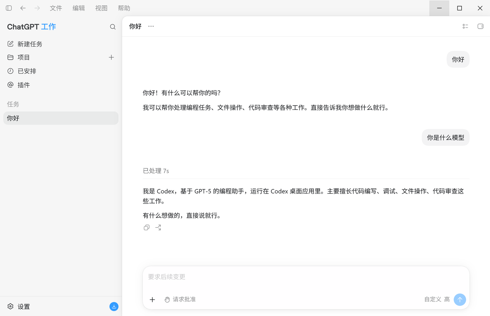Expand the 已处理 7s processing details
The width and height of the screenshot is (490, 316).
point(156,171)
